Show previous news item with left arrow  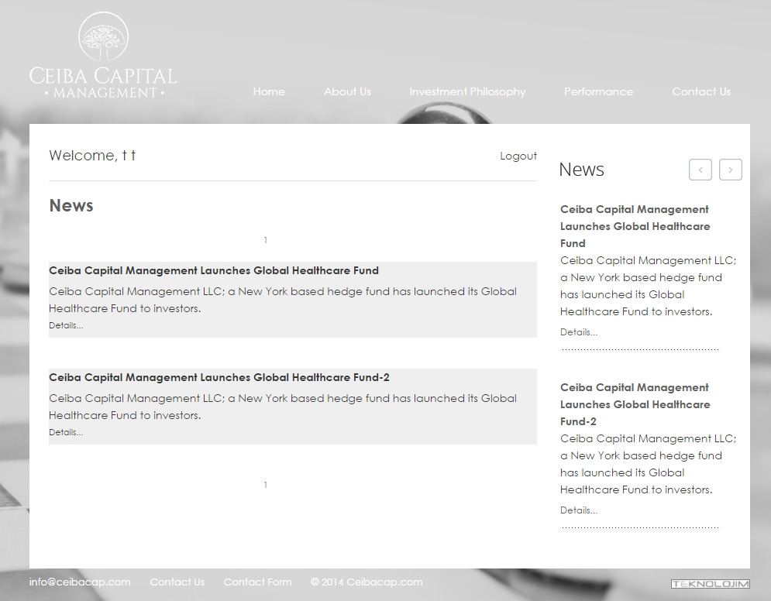pos(700,170)
